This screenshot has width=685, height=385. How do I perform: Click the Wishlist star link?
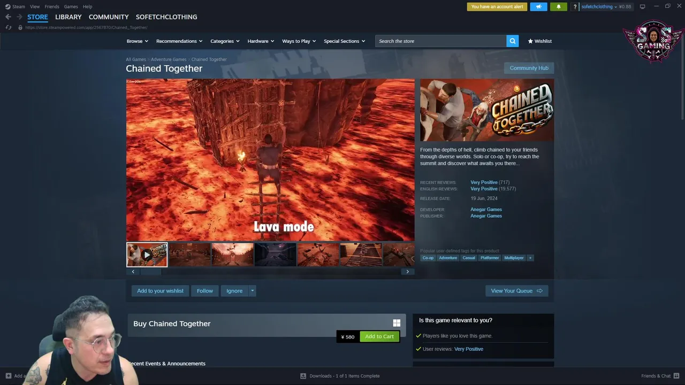click(x=539, y=41)
